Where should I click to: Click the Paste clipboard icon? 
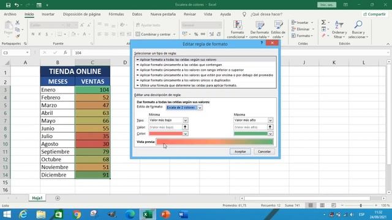(9, 26)
